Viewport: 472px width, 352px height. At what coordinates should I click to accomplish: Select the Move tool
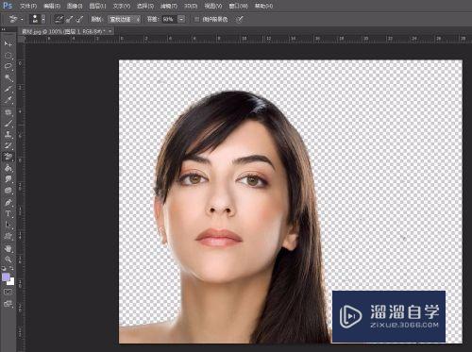point(8,44)
